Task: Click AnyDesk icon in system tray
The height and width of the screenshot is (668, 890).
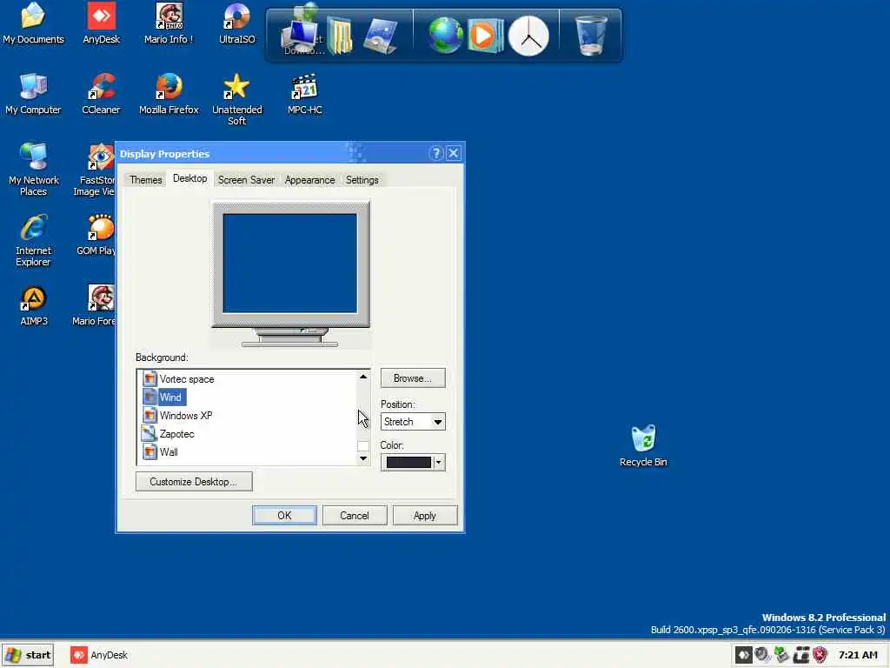Action: pyautogui.click(x=744, y=654)
